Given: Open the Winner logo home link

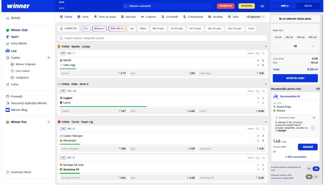Looking at the screenshot, I should pyautogui.click(x=18, y=6).
